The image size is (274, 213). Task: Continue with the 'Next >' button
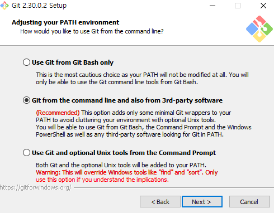[202, 202]
